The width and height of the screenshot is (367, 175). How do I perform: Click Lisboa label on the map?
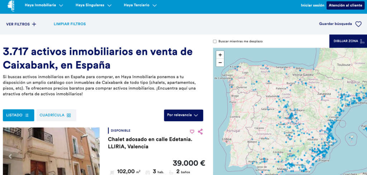coord(227,139)
